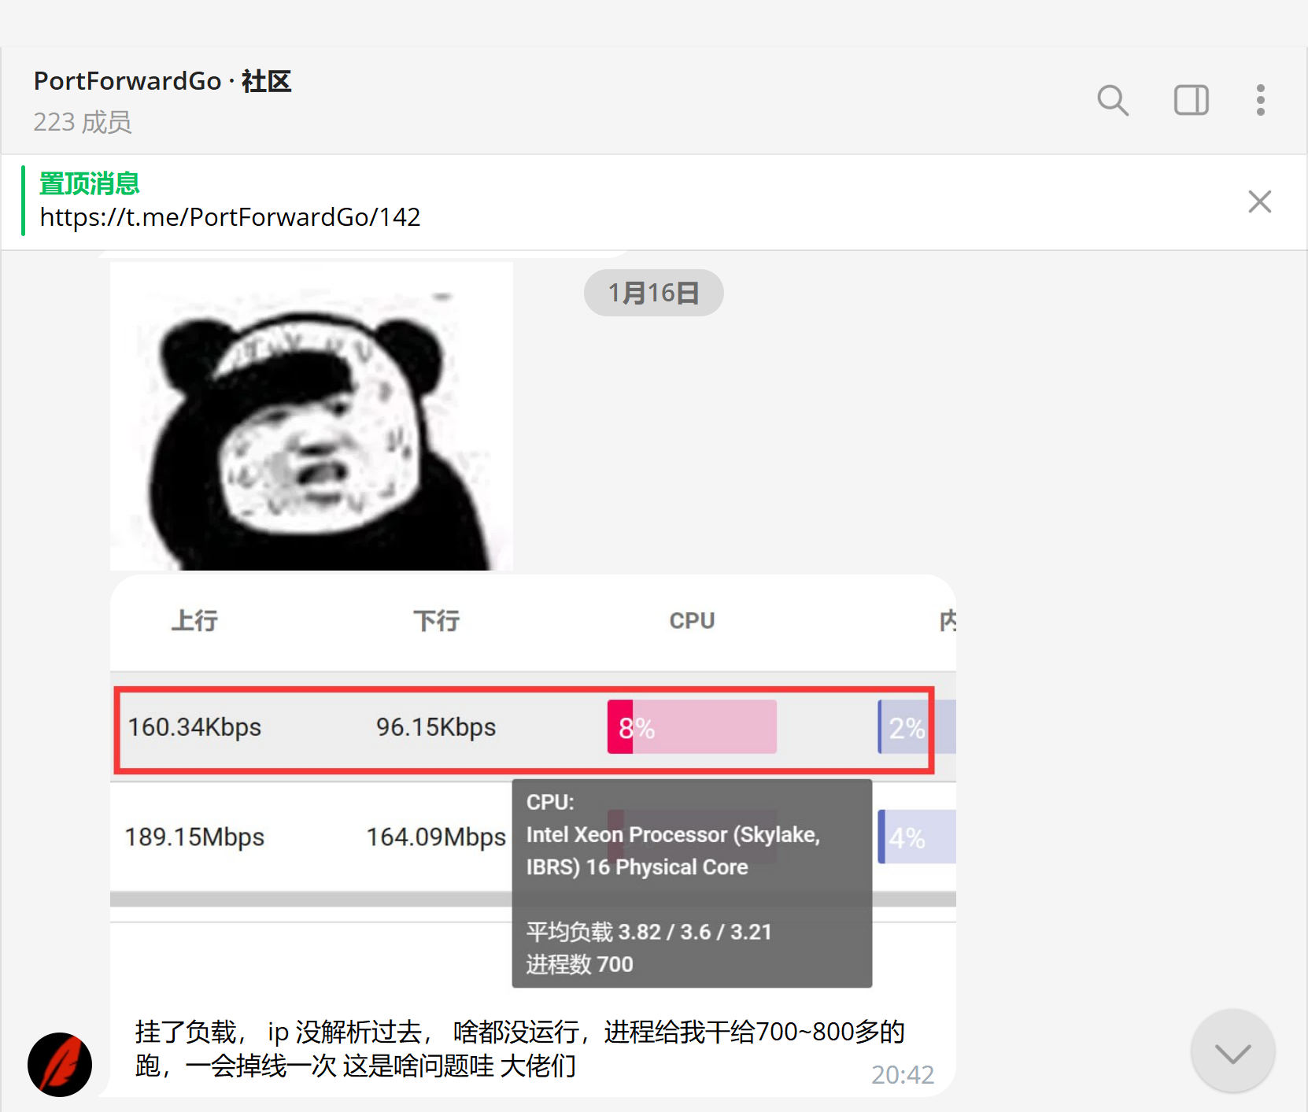Open search in the chat header
Image resolution: width=1308 pixels, height=1112 pixels.
click(x=1112, y=101)
